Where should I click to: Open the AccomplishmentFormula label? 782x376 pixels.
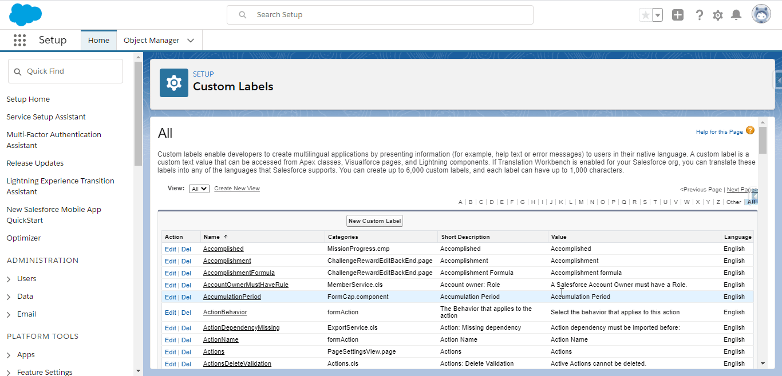[x=239, y=273]
